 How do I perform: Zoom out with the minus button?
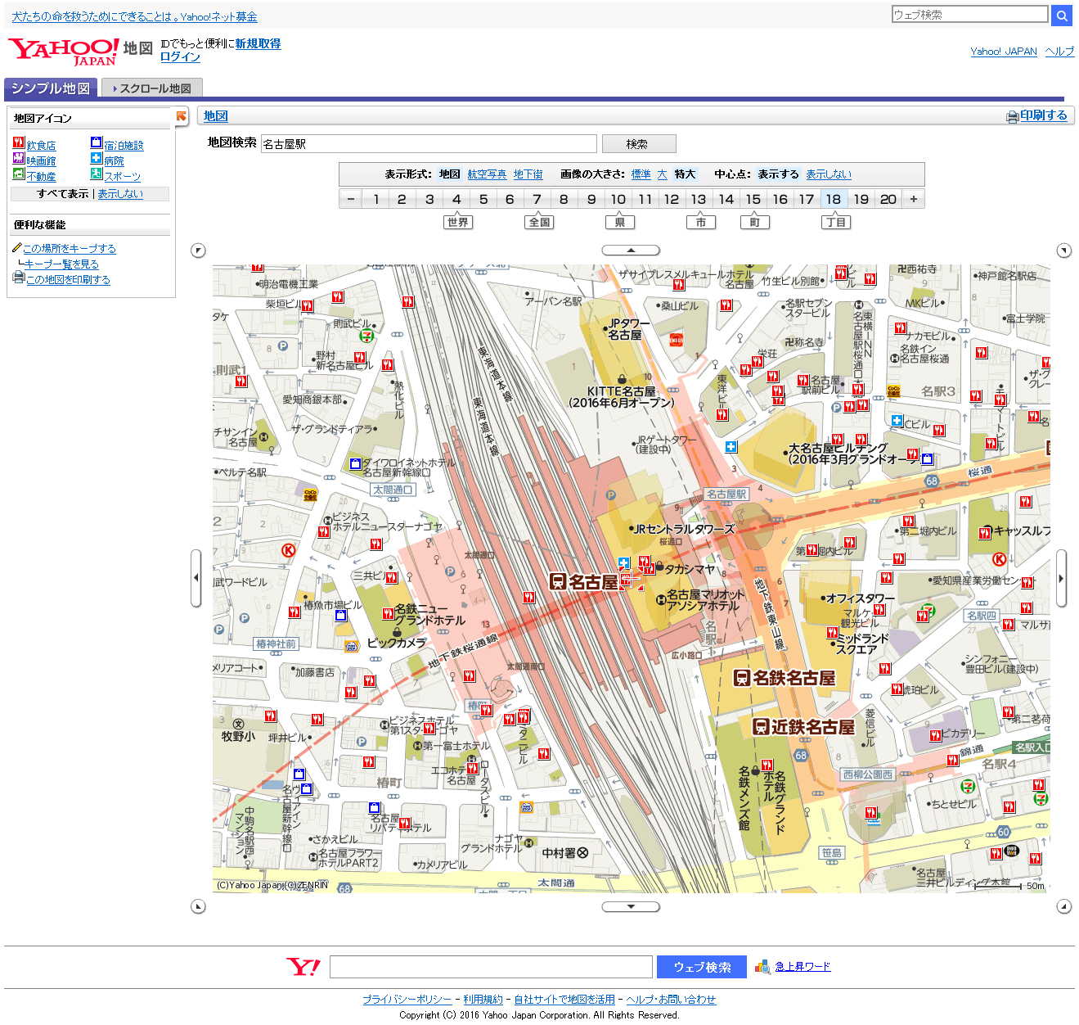[x=351, y=199]
